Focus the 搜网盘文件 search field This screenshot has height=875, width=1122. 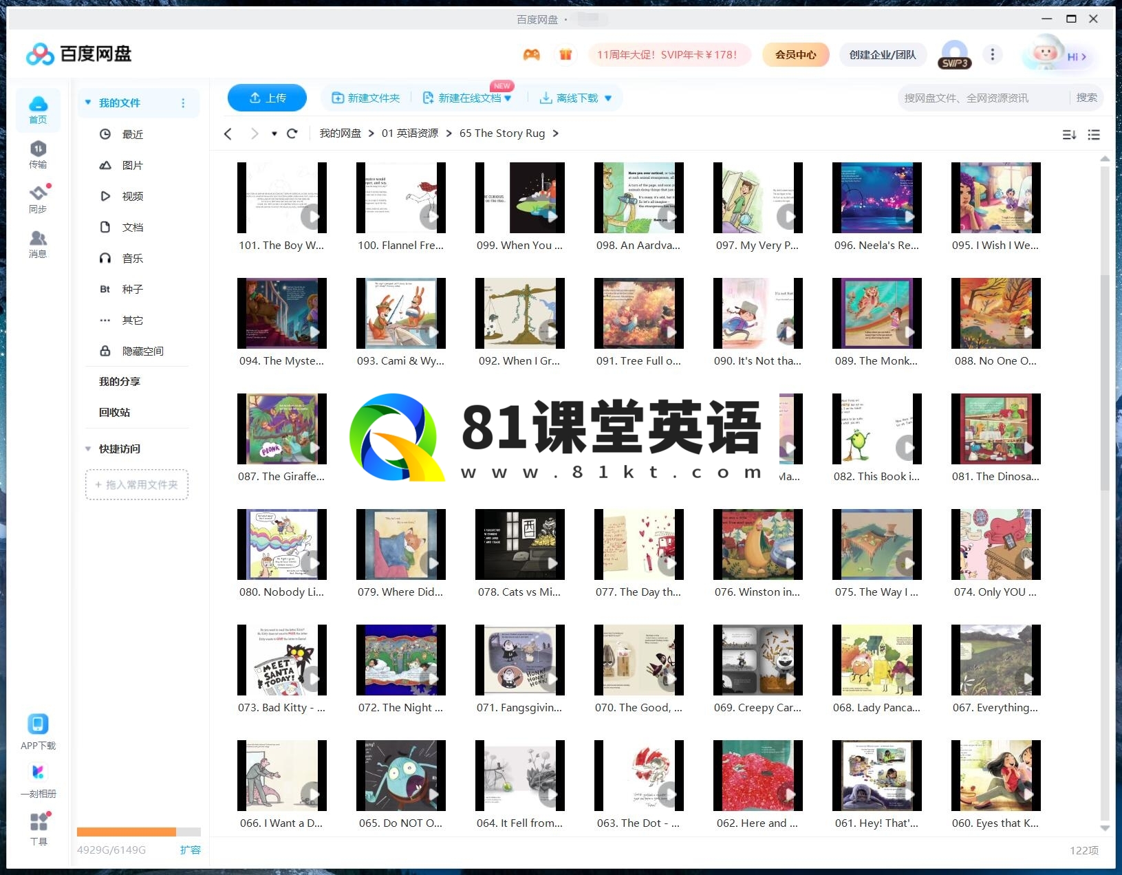point(984,98)
